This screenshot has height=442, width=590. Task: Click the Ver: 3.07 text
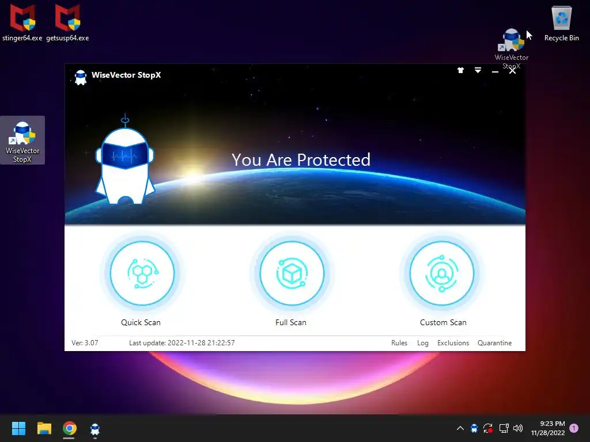click(x=85, y=343)
